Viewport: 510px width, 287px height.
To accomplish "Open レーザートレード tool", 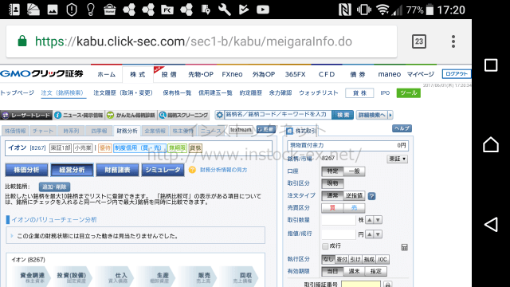I will coord(26,115).
